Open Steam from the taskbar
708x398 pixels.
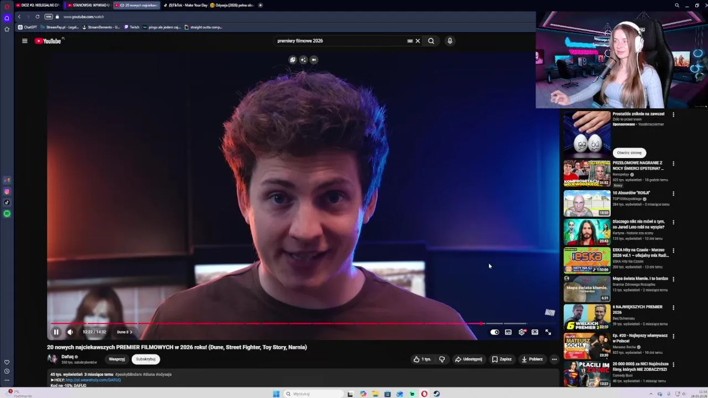click(436, 394)
